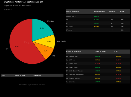
Task: Click NEUTRAL status for GLD (ETF Oro)
Action: [97, 60]
